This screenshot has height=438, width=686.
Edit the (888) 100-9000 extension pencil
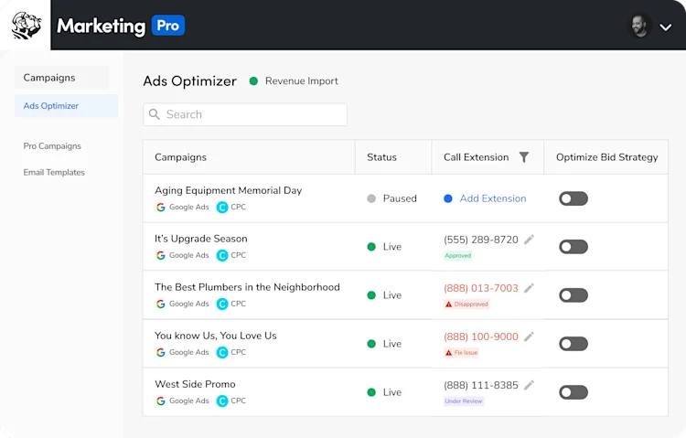tap(529, 337)
